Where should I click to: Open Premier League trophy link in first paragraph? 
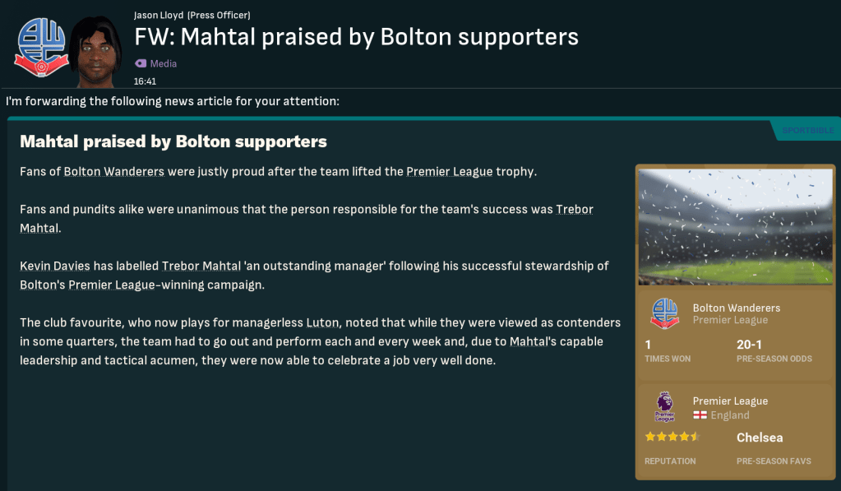pyautogui.click(x=450, y=171)
